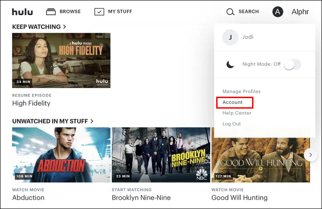Click the Resume Episode label
Screen dimensions: 322x209
tap(32, 95)
